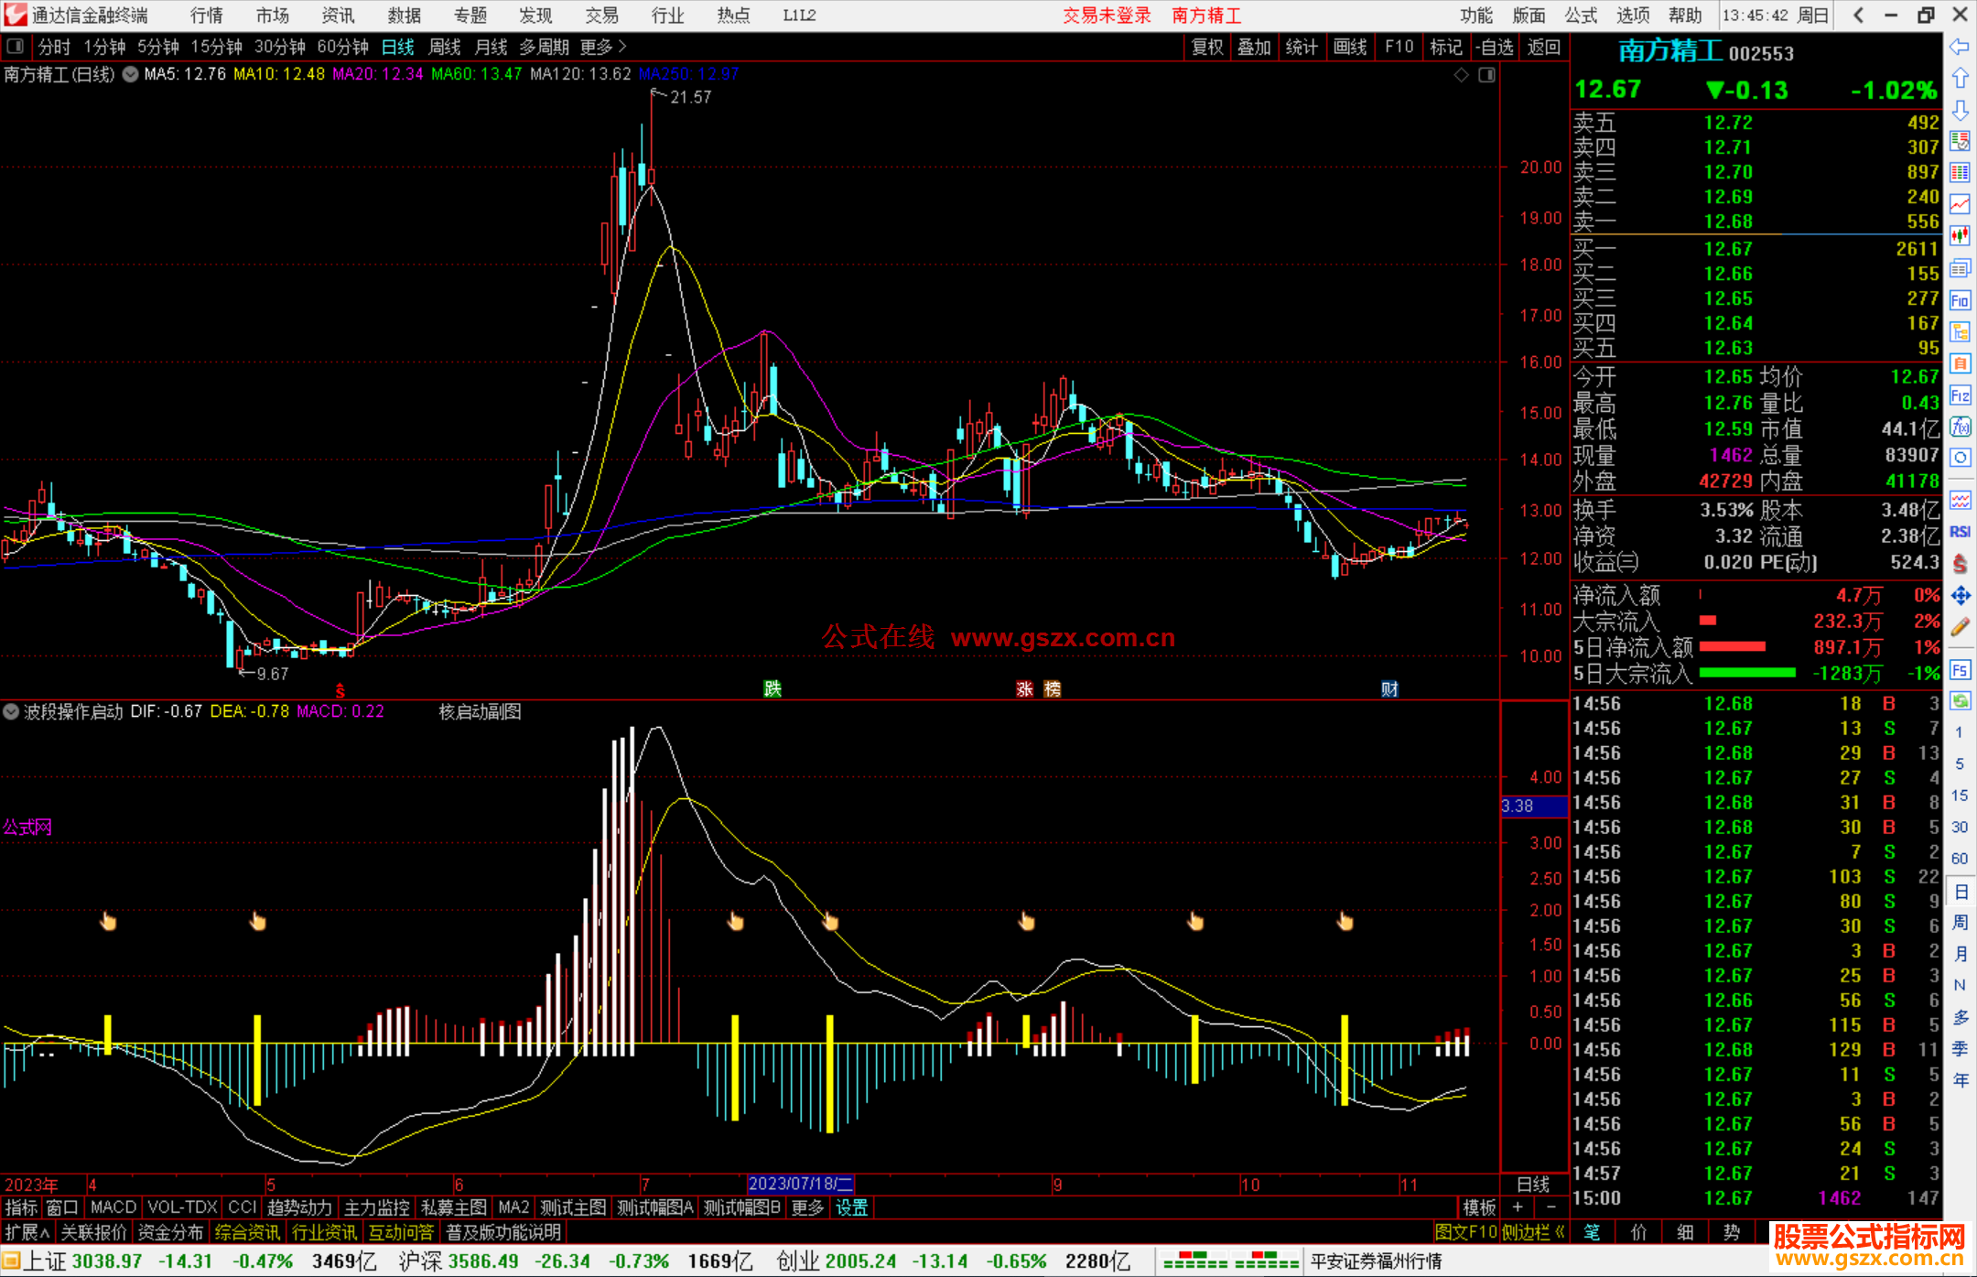Click the trend line chart sidebar icon

click(x=1960, y=204)
